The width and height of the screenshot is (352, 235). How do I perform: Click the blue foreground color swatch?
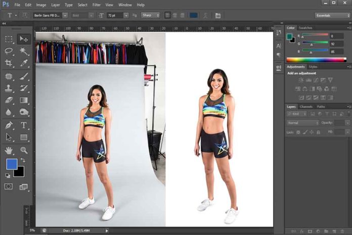click(11, 164)
